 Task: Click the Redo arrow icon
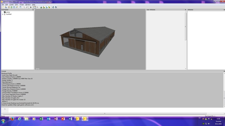pyautogui.click(x=27, y=7)
